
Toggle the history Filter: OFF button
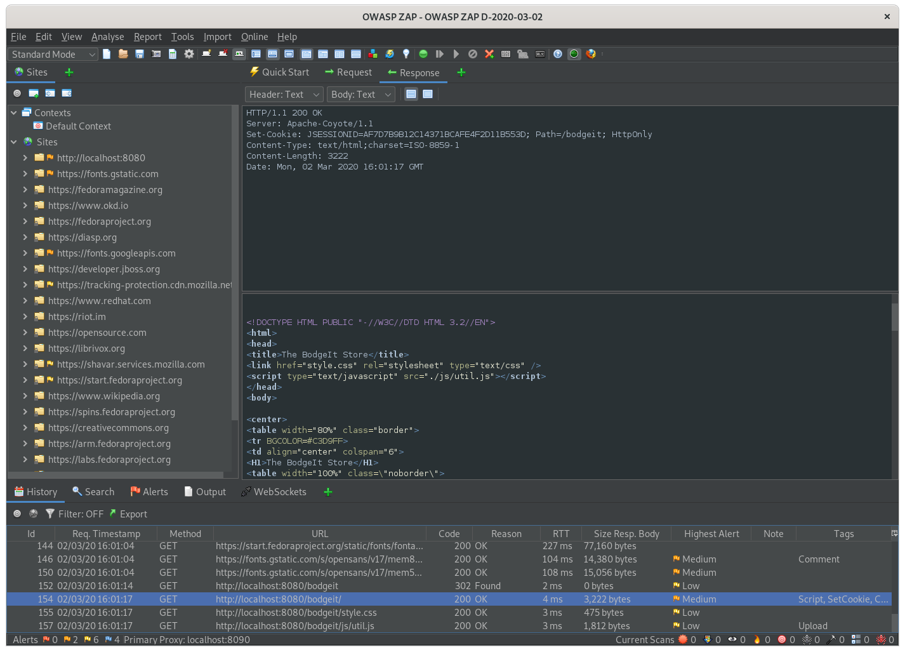(74, 514)
